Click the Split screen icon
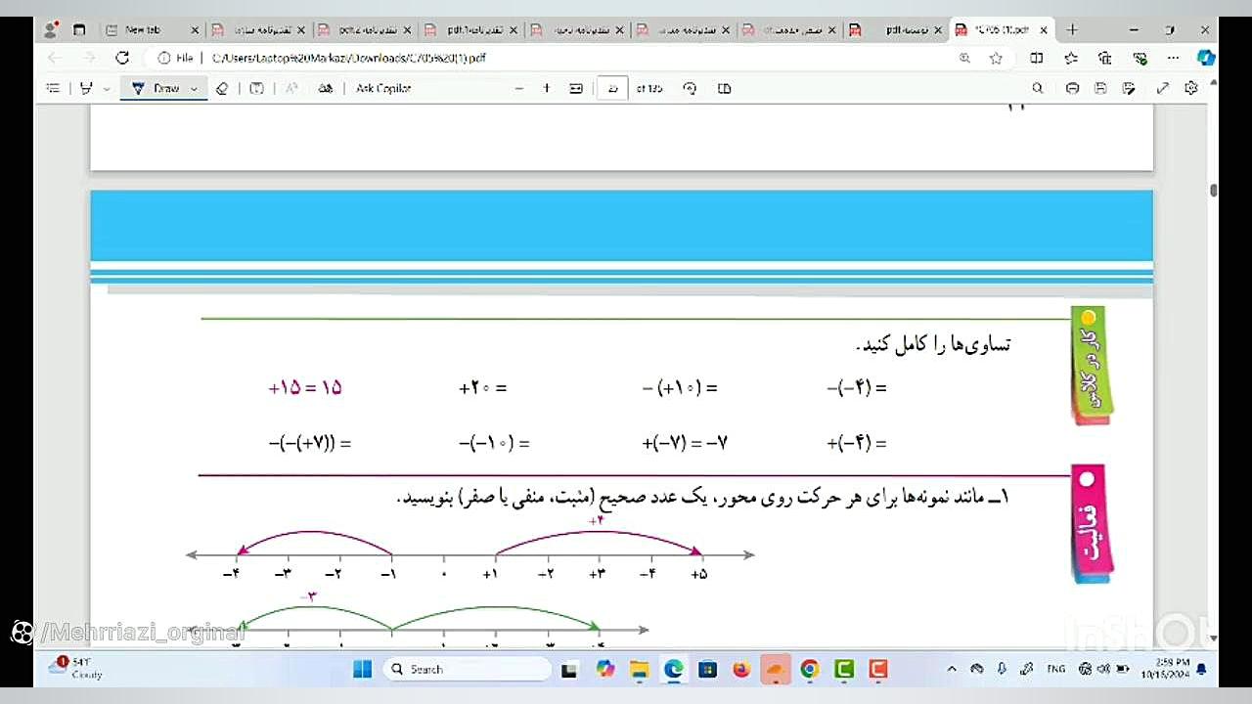The width and height of the screenshot is (1252, 704). tap(1037, 58)
